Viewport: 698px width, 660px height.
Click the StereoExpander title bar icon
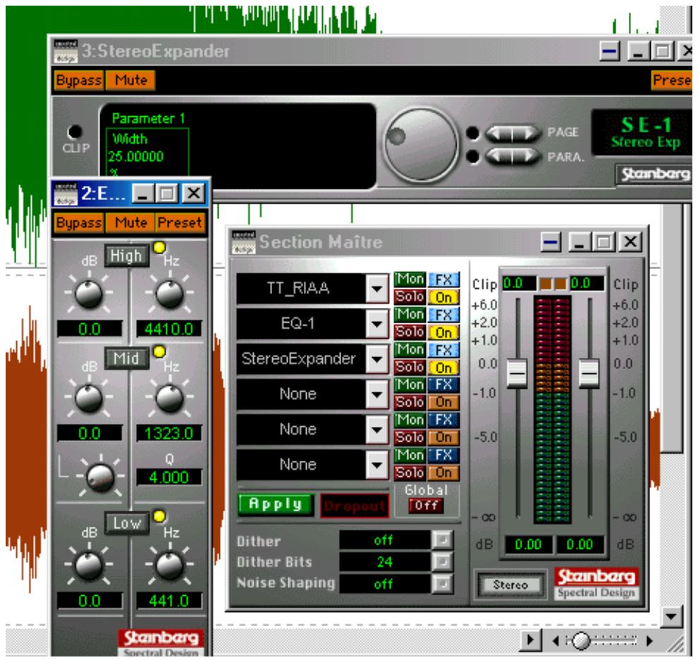pos(66,51)
